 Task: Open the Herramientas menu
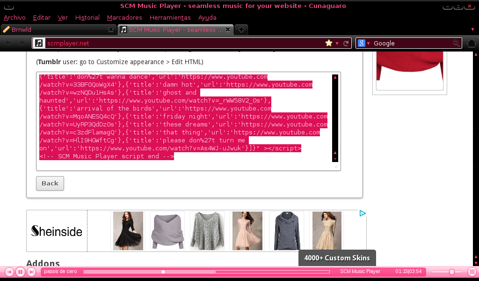click(170, 18)
